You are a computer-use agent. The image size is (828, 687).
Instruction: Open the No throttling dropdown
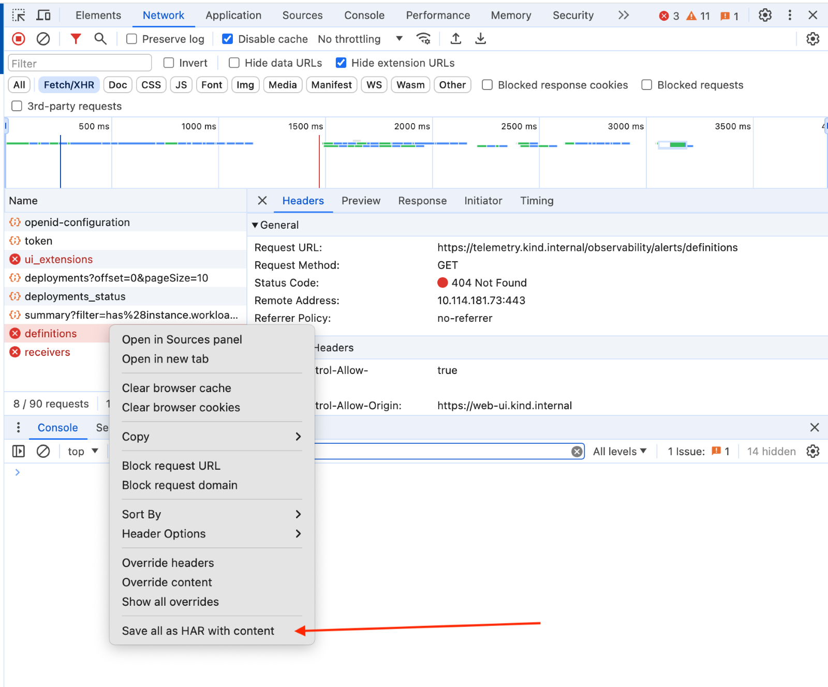pos(360,39)
